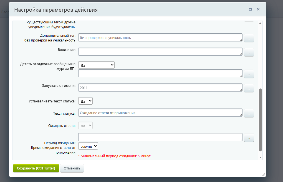Click the "..." button beside "Запускать от имени"
Screen dimensions: 283x182
point(249,88)
